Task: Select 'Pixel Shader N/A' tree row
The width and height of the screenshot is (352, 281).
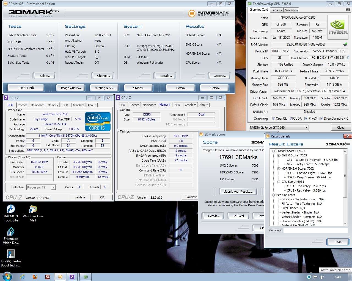Action: pos(293,208)
